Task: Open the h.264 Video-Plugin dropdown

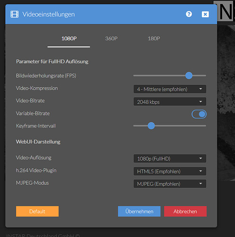Action: [x=170, y=171]
